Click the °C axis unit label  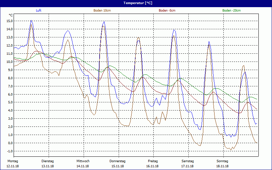11,15
